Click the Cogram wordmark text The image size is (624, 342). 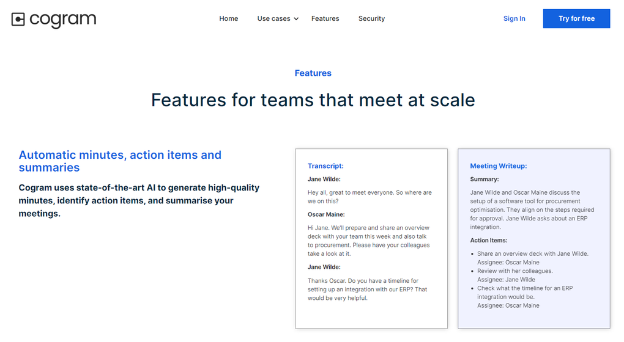tap(62, 20)
